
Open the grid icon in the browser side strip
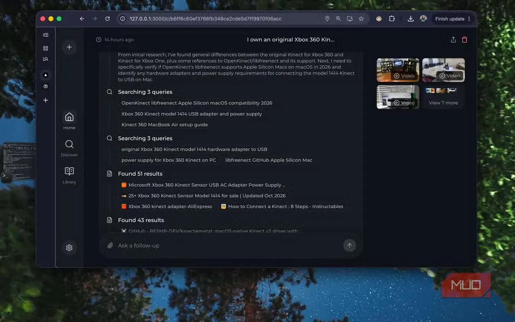pyautogui.click(x=45, y=48)
